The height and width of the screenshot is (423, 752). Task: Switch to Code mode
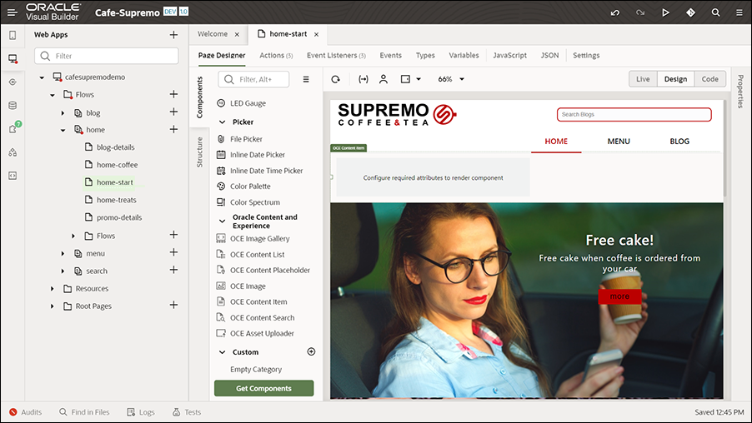click(709, 79)
